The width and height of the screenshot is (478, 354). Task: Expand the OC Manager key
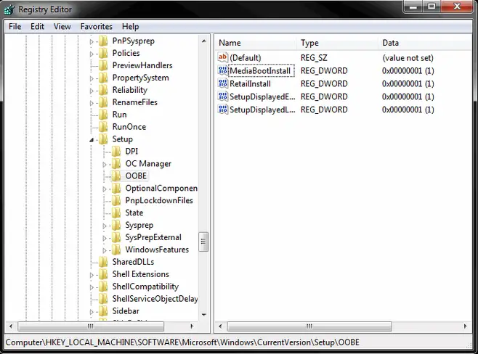105,165
